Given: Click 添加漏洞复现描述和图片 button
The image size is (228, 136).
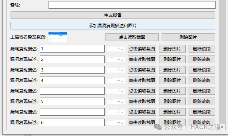Looking at the screenshot, I should tap(113, 26).
